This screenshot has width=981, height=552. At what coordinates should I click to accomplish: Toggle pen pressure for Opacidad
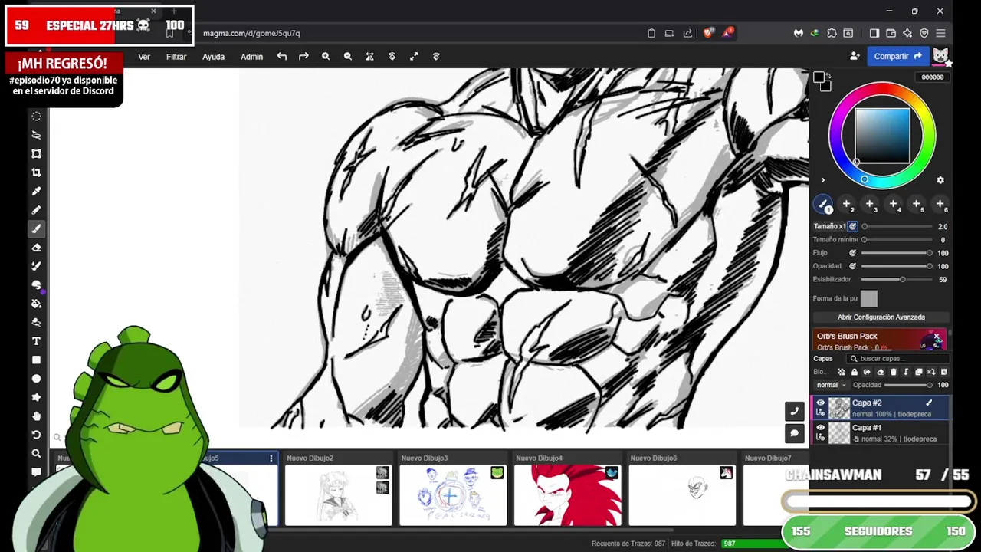pos(852,266)
